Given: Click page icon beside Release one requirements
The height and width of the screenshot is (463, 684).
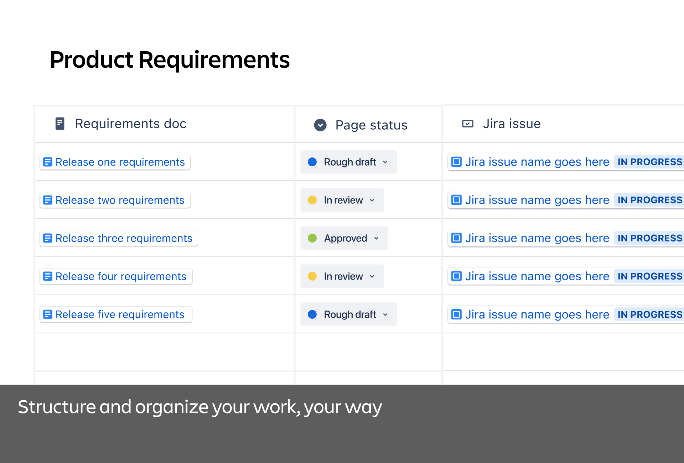Looking at the screenshot, I should click(x=48, y=162).
